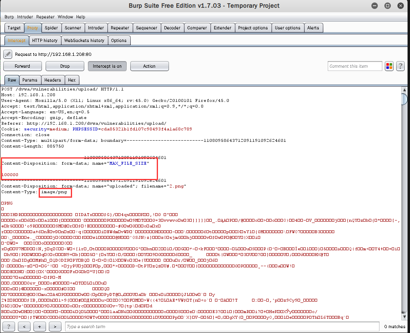This screenshot has width=410, height=333.
Task: Click the plus search options button
Action: coord(39,326)
